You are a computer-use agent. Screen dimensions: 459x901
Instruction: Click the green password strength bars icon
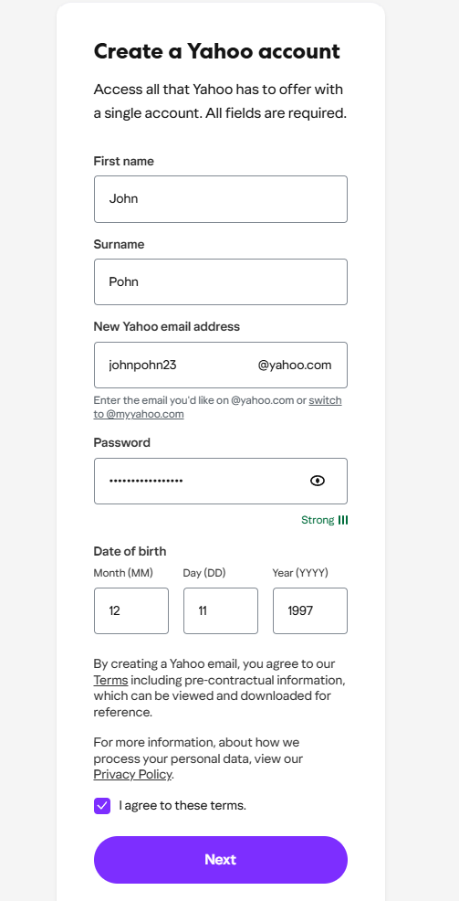[343, 520]
